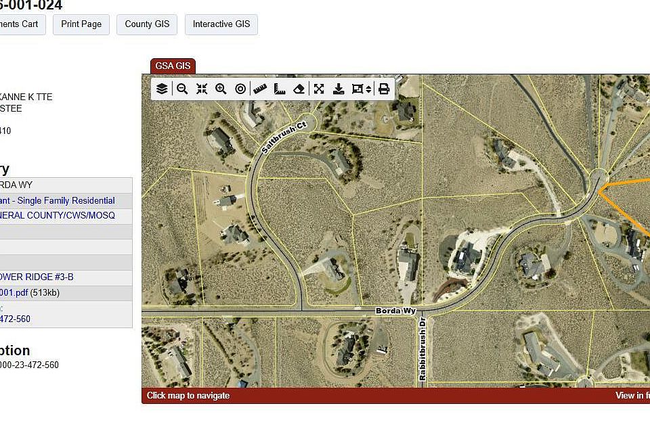Expand map with outward arrows icon
The image size is (650, 431).
click(319, 89)
